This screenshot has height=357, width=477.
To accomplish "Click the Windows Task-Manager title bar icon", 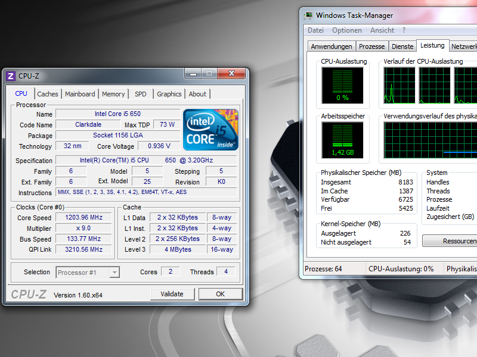I will click(x=308, y=15).
